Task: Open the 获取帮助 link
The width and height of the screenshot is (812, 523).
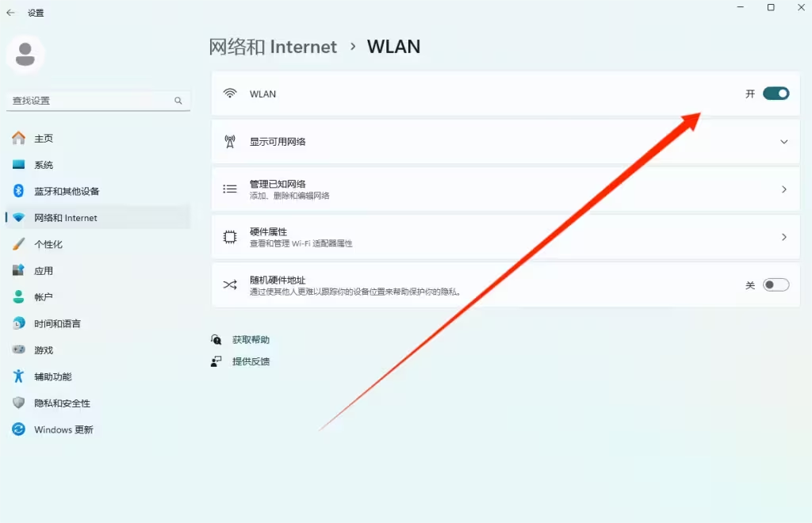Action: click(x=251, y=340)
